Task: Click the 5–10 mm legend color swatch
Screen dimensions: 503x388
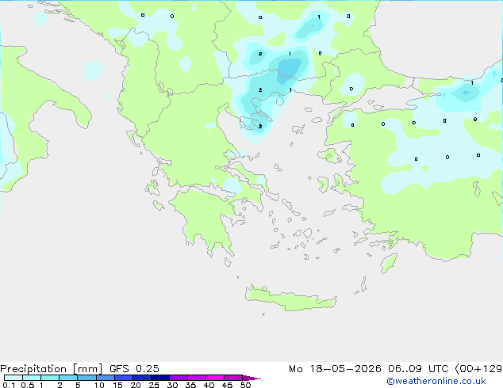Action: [x=87, y=378]
